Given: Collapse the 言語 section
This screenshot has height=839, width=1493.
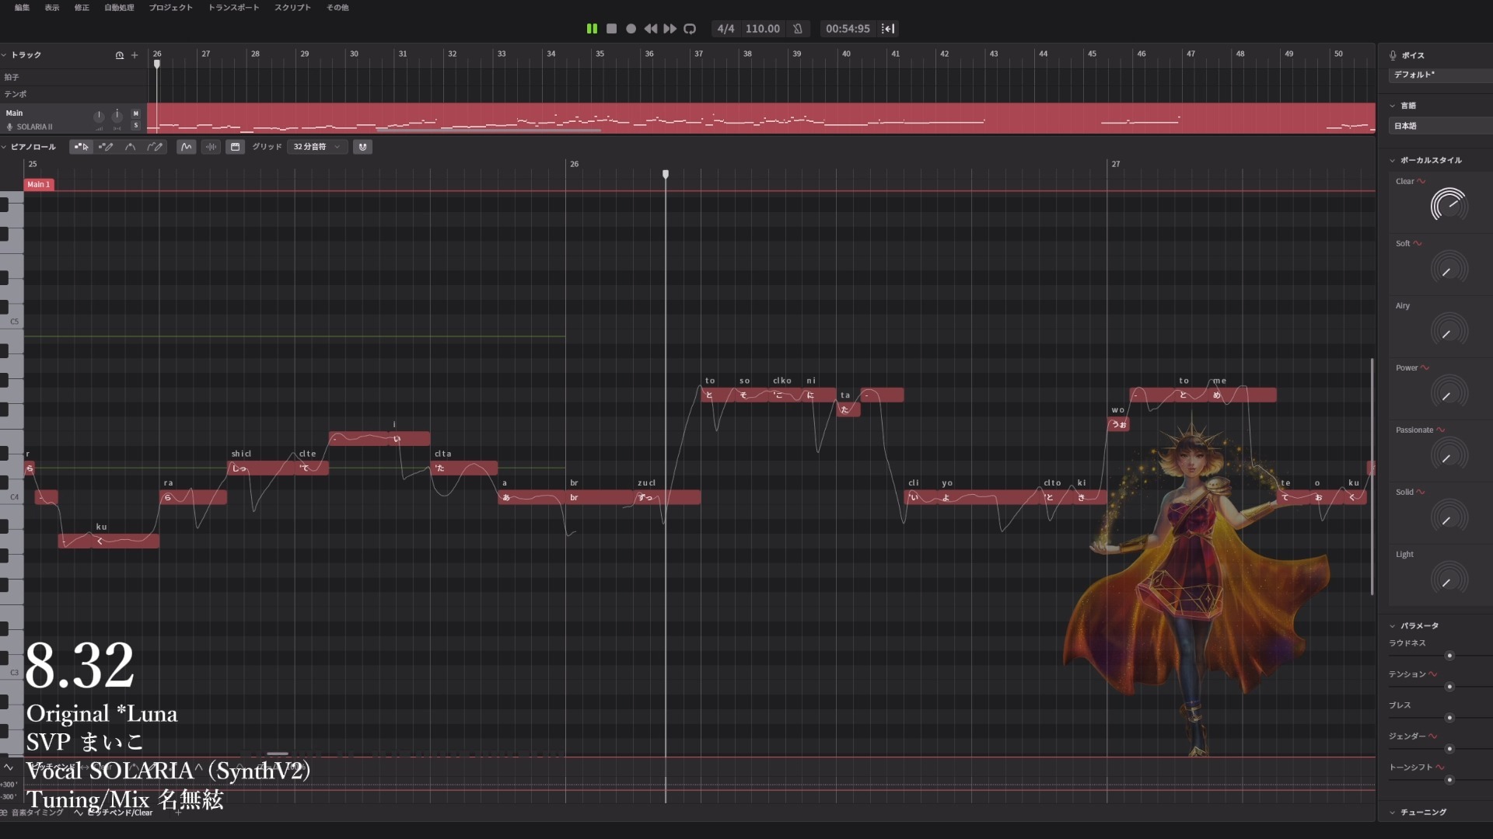Looking at the screenshot, I should 1392,106.
